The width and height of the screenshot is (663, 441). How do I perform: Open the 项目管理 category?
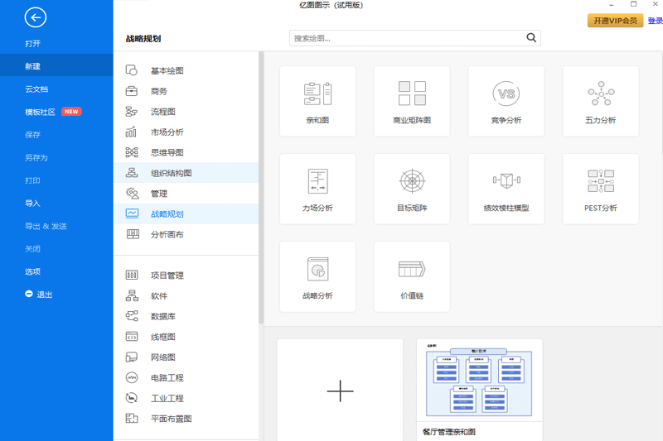click(167, 276)
